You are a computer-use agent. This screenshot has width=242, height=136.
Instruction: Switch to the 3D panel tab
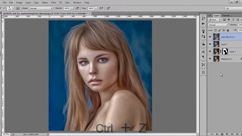click(210, 15)
